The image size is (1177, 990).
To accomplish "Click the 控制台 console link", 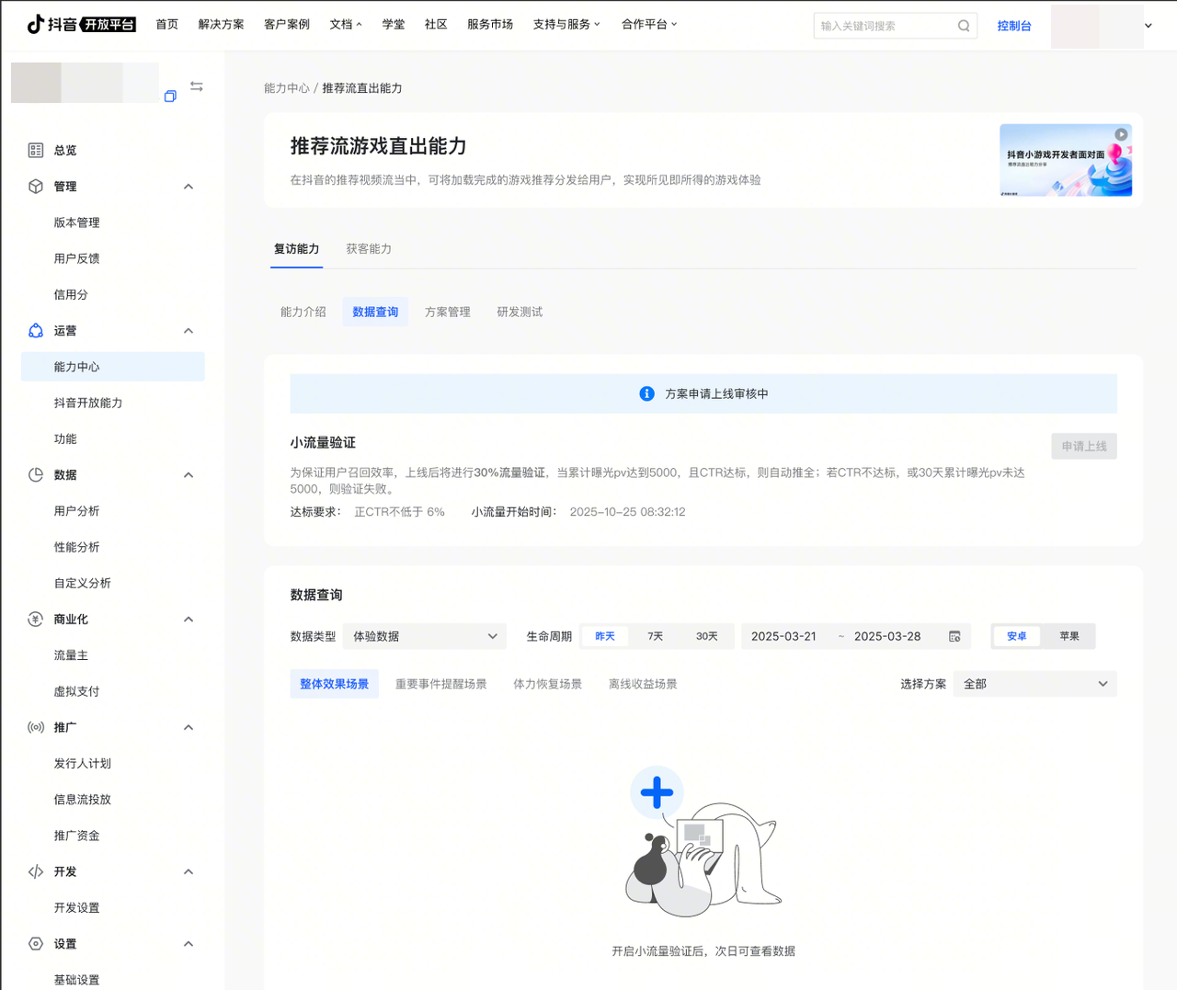I will [x=1014, y=26].
